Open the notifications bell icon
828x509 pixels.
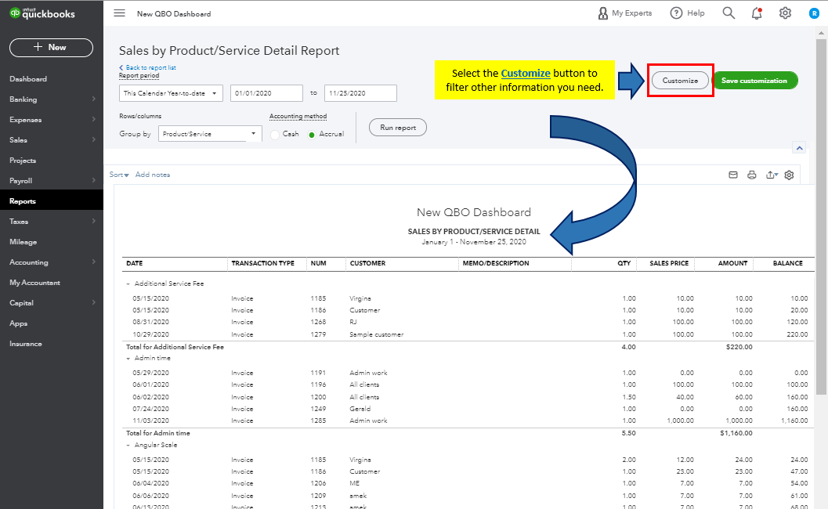click(x=757, y=13)
